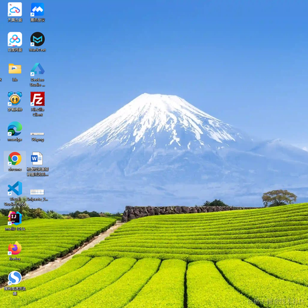This screenshot has height=308, width=308.
Task: Click the msedge browser shortcut
Action: [x=15, y=131]
